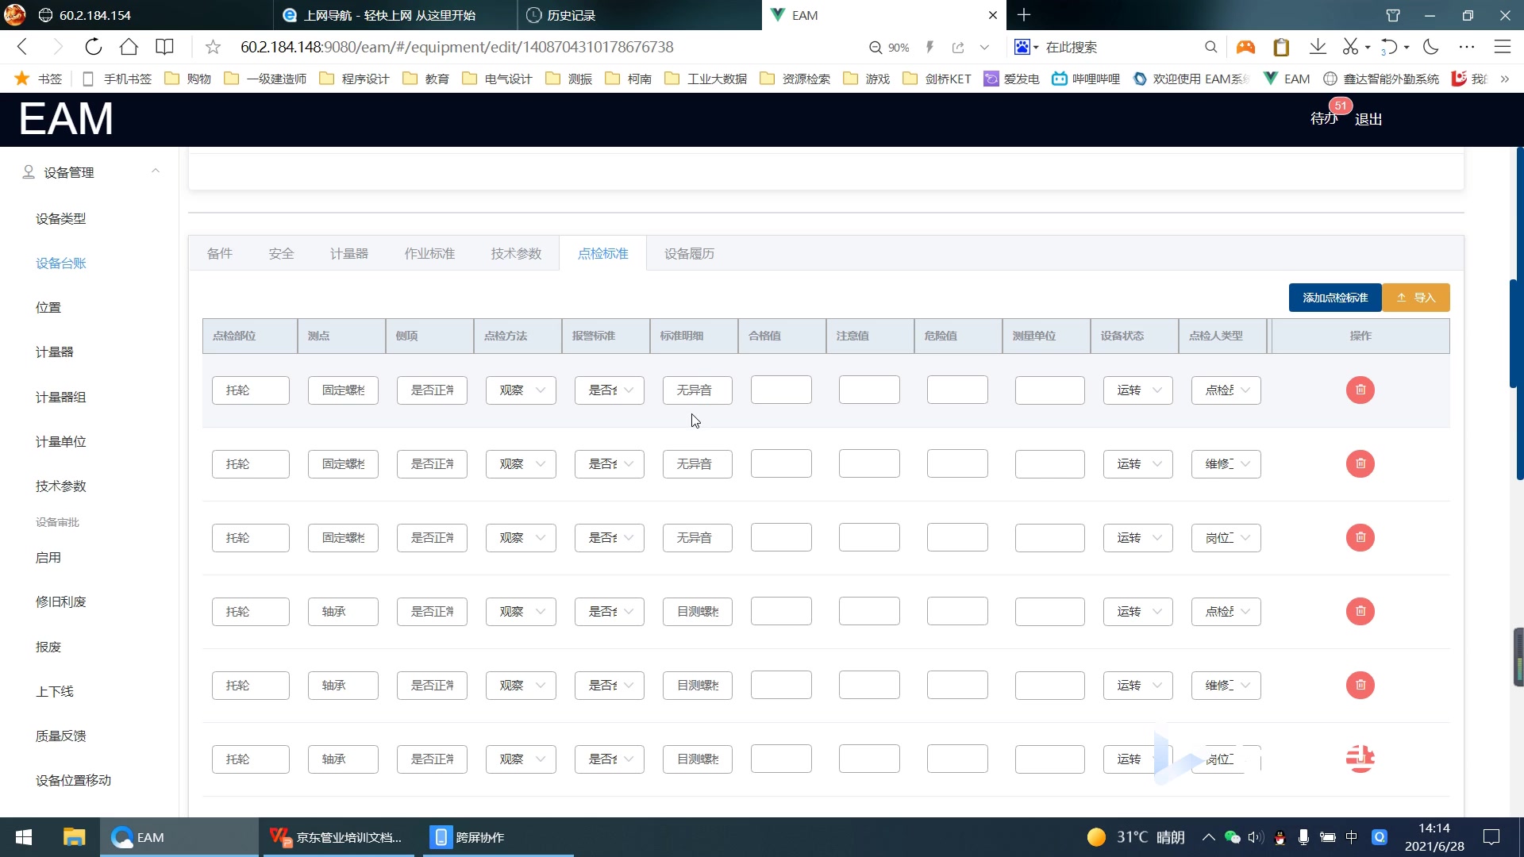The image size is (1524, 857).
Task: Click the browser refresh icon
Action: pos(93,47)
